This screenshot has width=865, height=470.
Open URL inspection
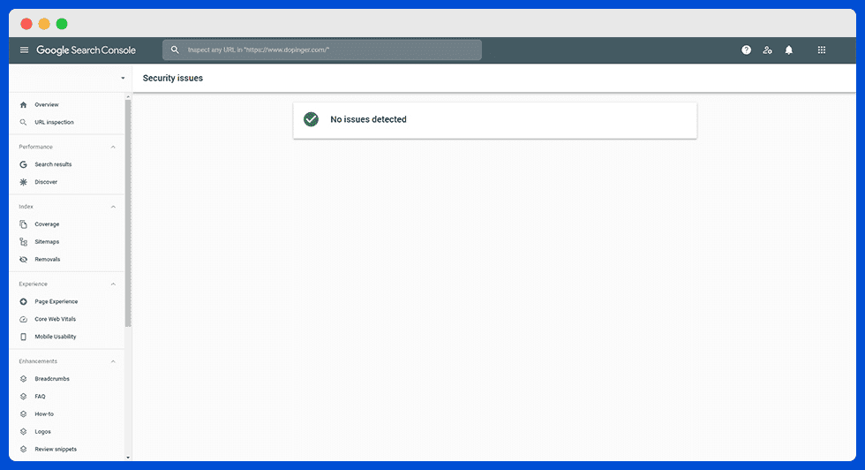click(54, 122)
